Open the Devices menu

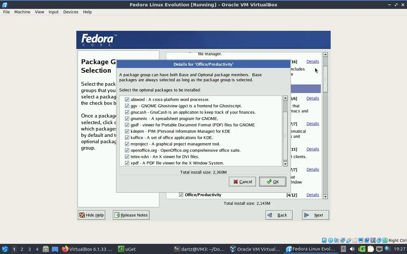(x=71, y=12)
